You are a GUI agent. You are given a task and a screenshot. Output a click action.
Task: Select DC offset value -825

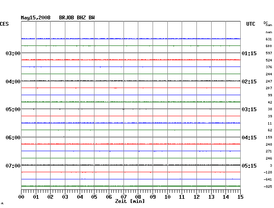click(268, 187)
